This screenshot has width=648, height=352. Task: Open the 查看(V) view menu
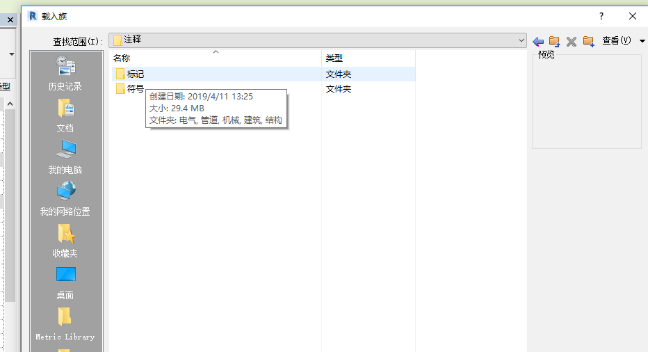click(x=617, y=40)
